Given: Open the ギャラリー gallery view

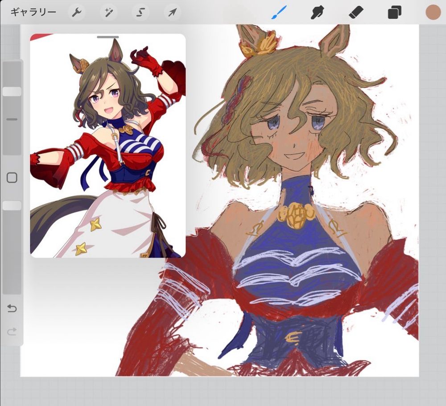Looking at the screenshot, I should [x=33, y=12].
